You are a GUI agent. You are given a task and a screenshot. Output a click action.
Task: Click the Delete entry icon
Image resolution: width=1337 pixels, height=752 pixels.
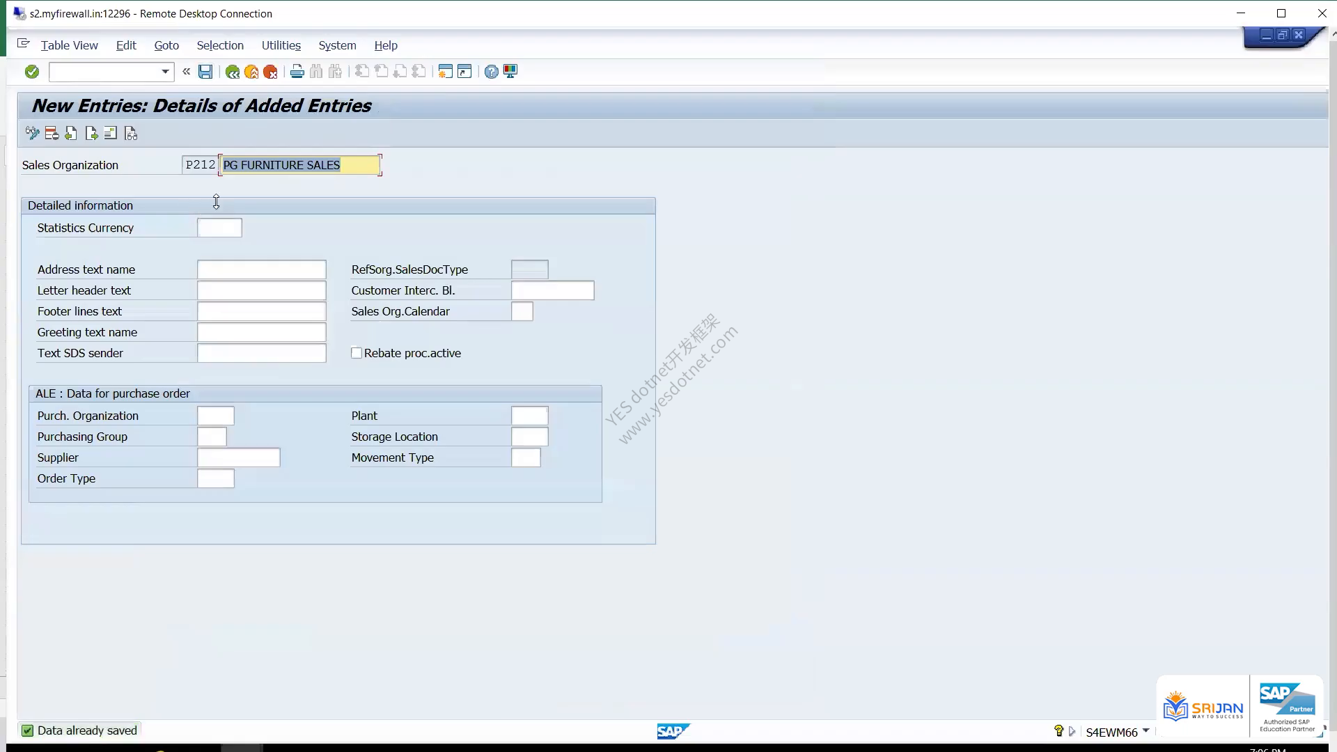pyautogui.click(x=52, y=134)
